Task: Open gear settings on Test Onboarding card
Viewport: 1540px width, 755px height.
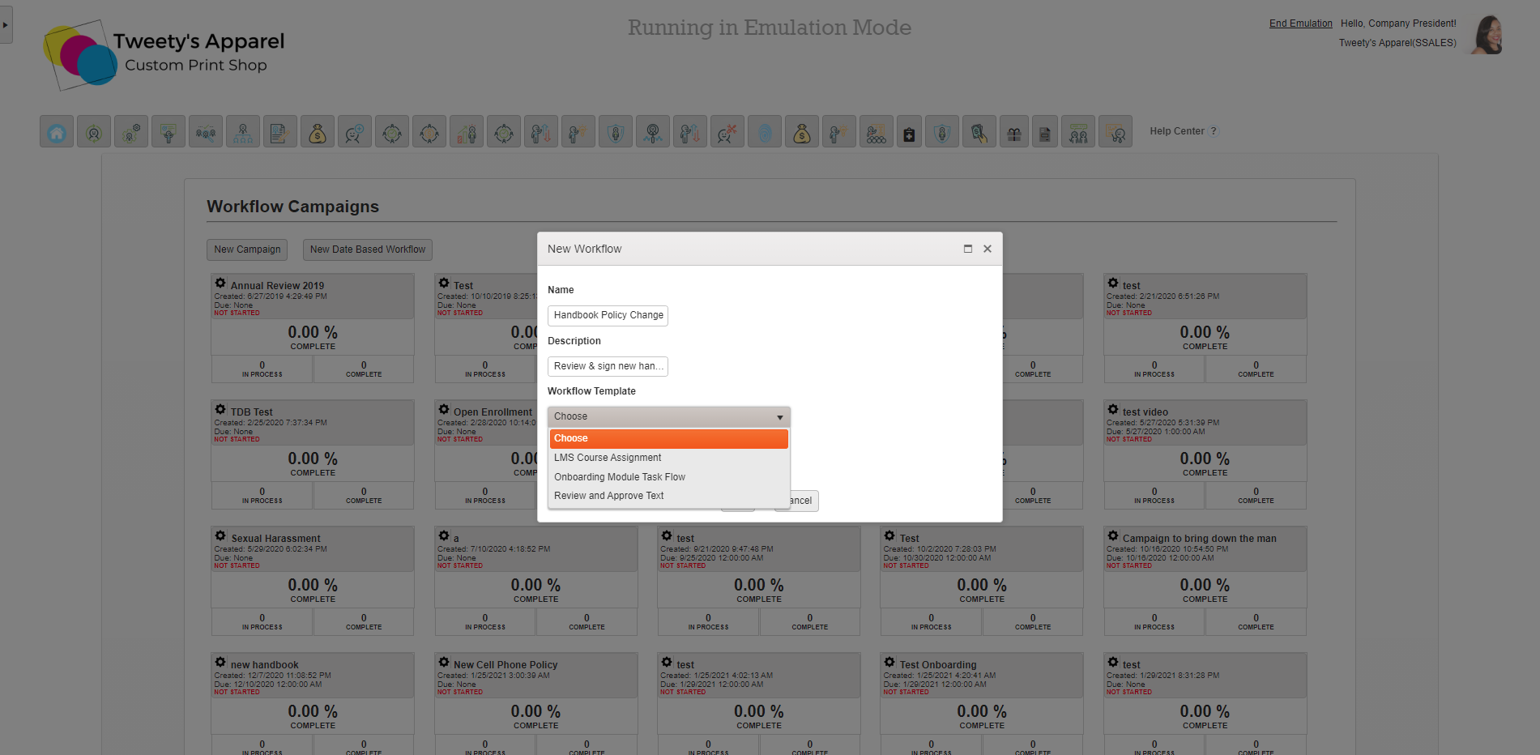Action: tap(889, 662)
